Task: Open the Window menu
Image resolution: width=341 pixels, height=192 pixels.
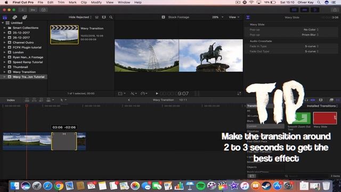Action: [124, 2]
